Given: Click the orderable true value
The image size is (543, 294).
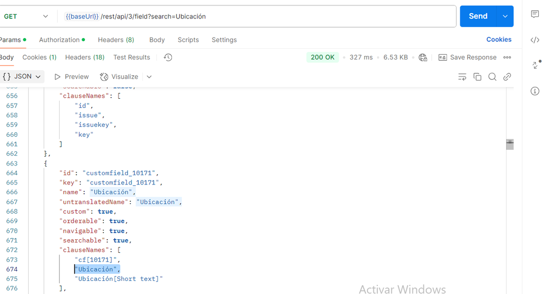Looking at the screenshot, I should pyautogui.click(x=117, y=221).
